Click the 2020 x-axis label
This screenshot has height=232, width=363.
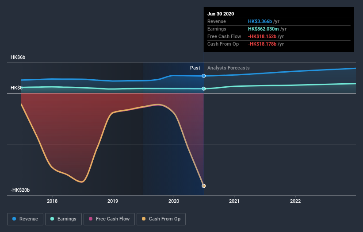174,201
